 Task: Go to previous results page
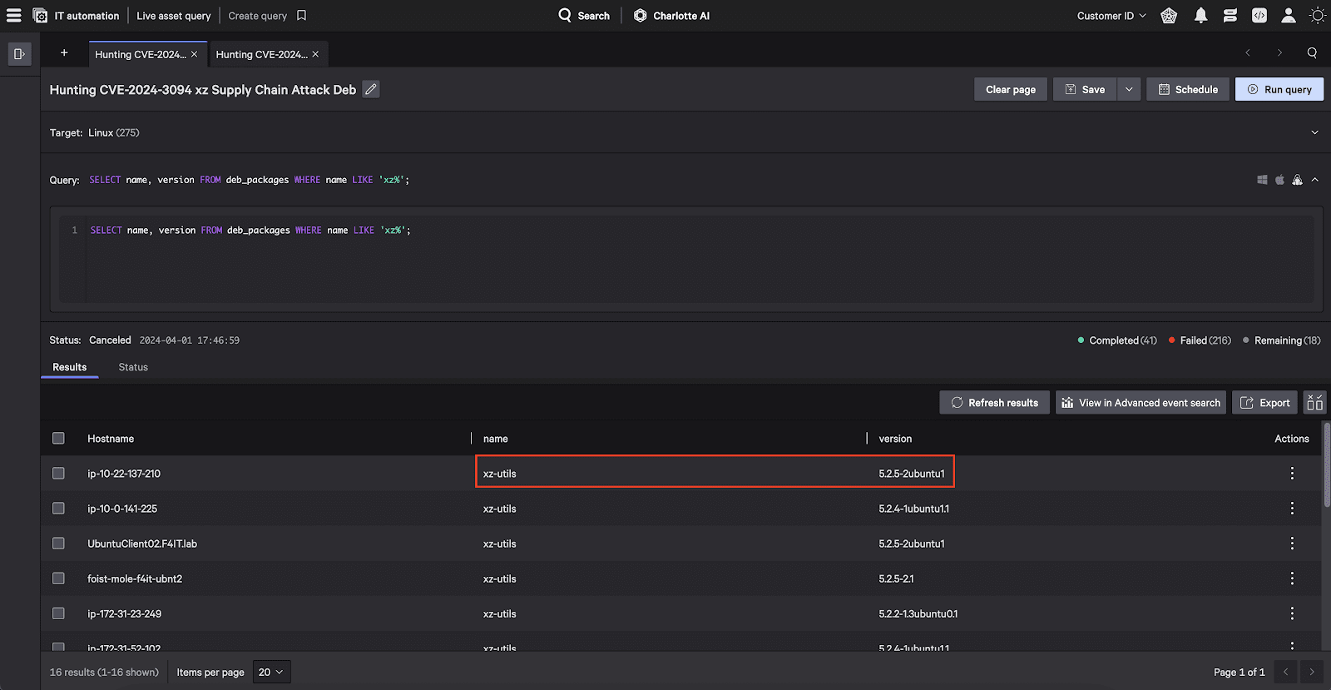(x=1286, y=672)
